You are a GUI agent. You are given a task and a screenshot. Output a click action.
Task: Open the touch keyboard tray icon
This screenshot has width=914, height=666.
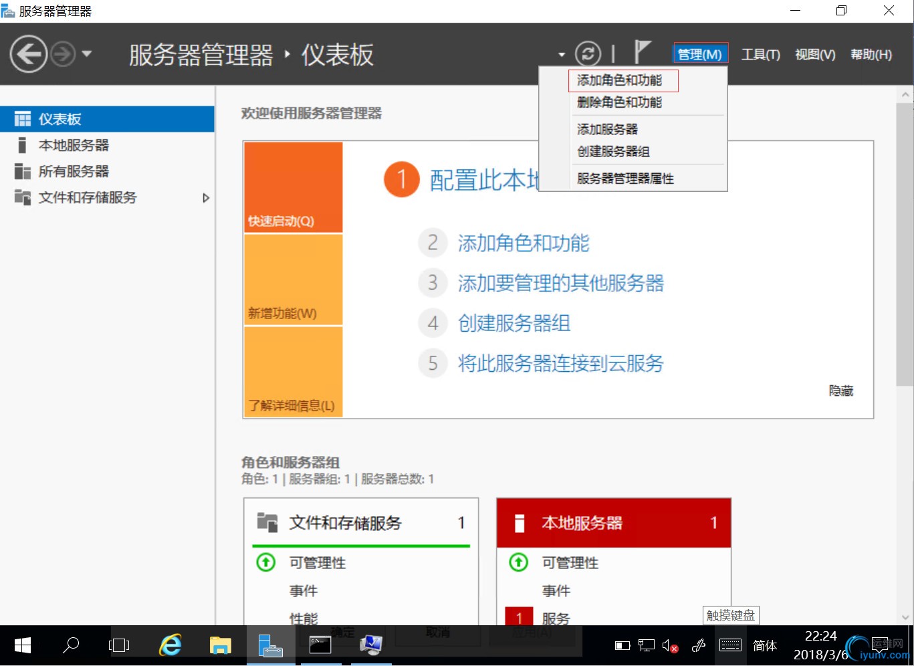pyautogui.click(x=730, y=645)
